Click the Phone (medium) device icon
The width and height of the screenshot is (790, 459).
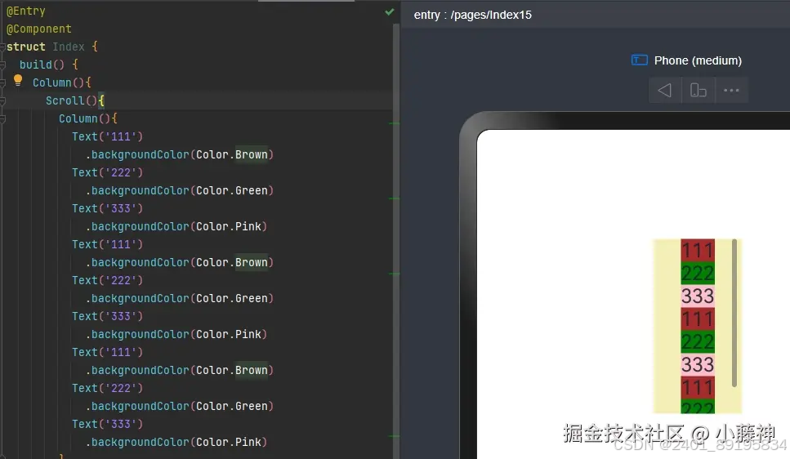pos(640,60)
